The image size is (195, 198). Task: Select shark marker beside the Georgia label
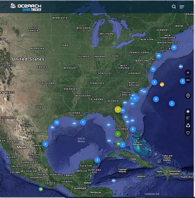[x=125, y=102]
